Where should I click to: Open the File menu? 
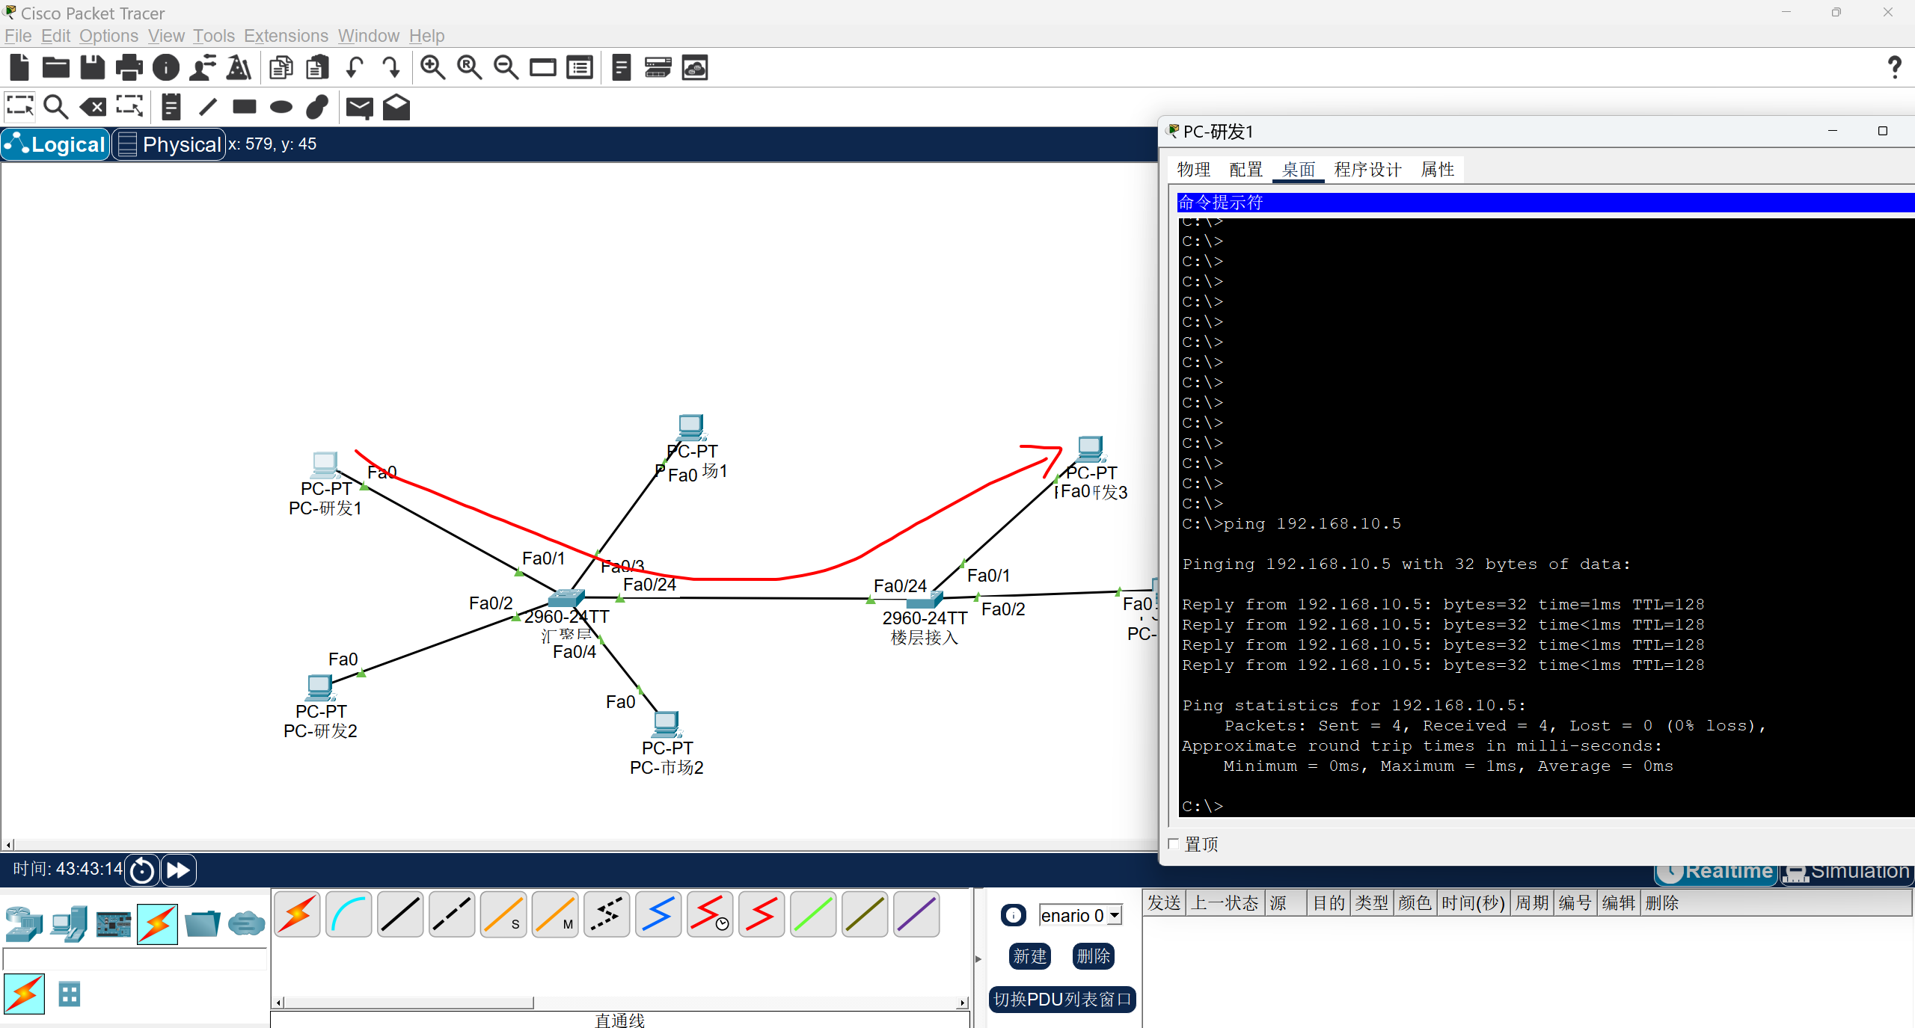click(18, 36)
